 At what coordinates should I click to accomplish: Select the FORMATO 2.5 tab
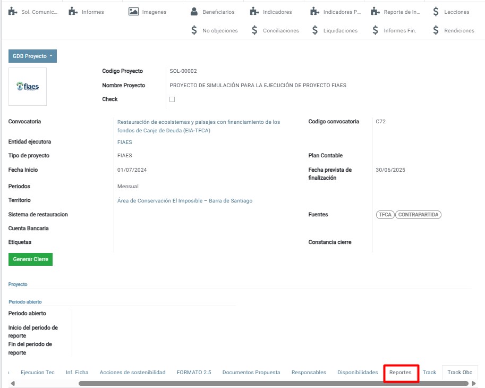pos(193,373)
